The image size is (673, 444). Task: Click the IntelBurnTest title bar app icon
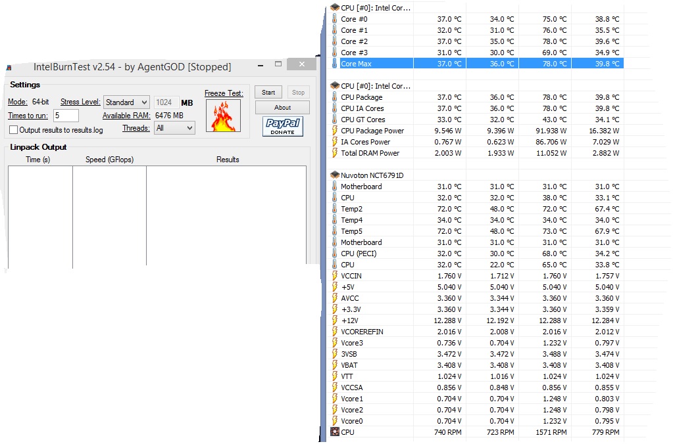(9, 68)
